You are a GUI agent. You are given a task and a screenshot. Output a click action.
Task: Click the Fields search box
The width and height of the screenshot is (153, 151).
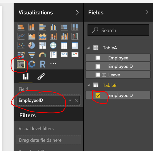118,30
